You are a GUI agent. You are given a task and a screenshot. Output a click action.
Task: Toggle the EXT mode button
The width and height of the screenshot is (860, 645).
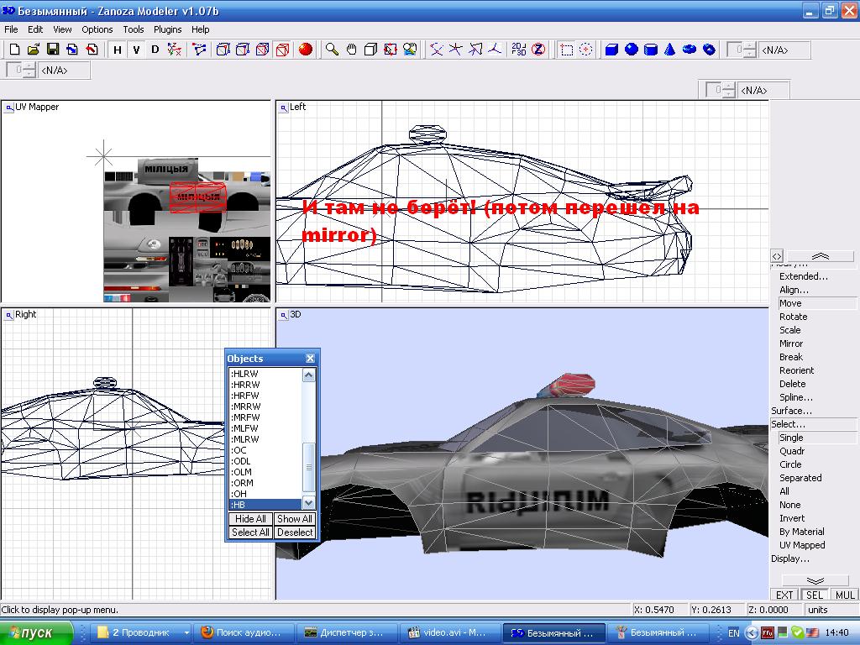[784, 595]
